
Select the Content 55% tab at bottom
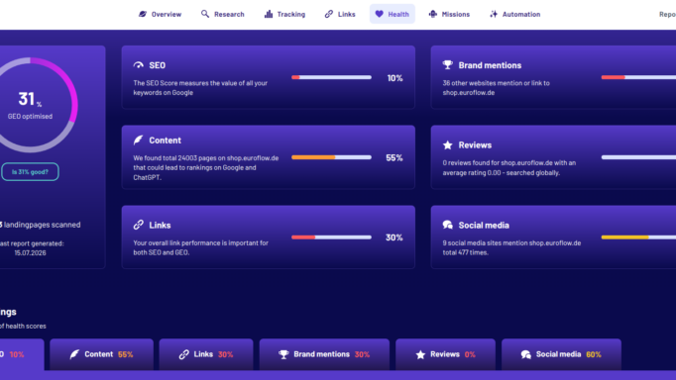102,354
